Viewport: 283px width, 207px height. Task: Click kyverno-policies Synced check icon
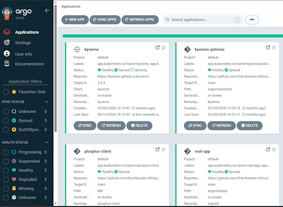pos(226,70)
